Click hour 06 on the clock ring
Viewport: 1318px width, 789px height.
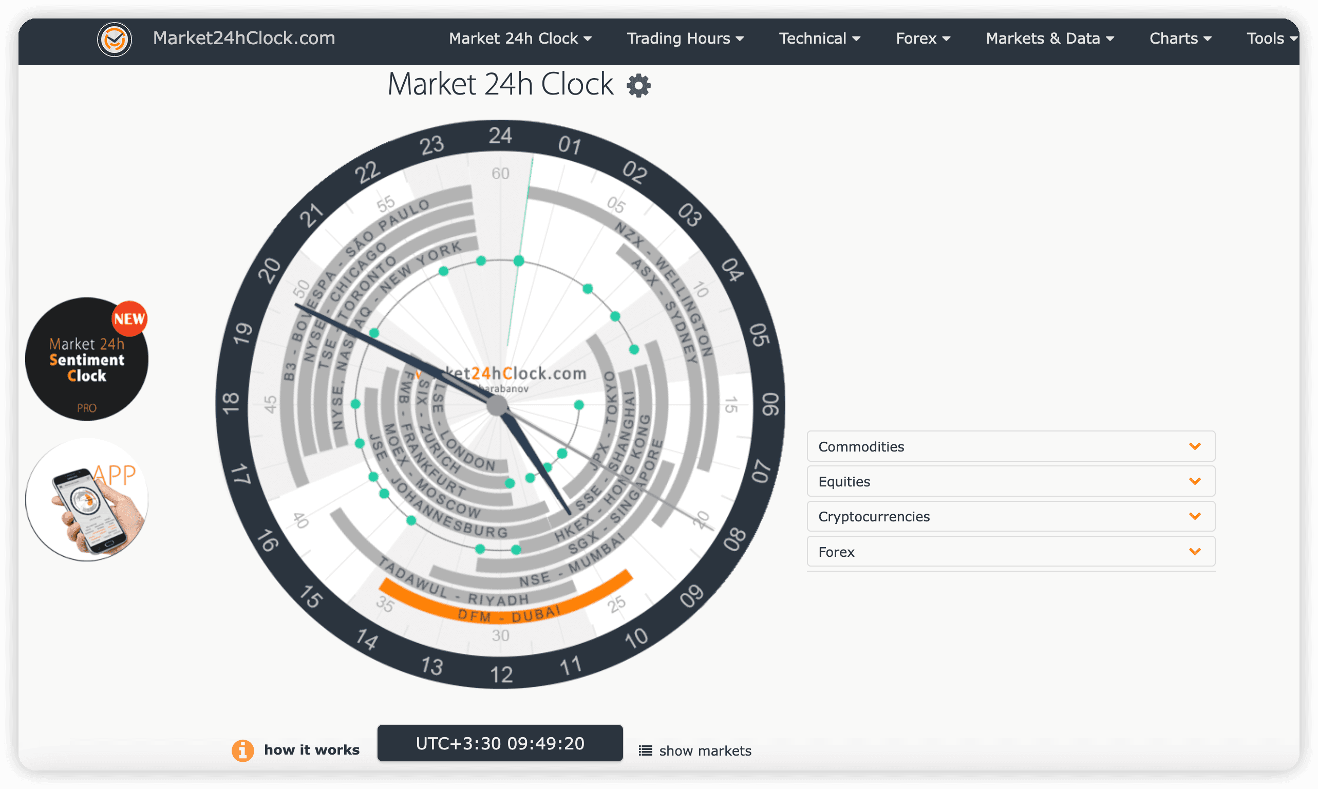click(x=770, y=405)
